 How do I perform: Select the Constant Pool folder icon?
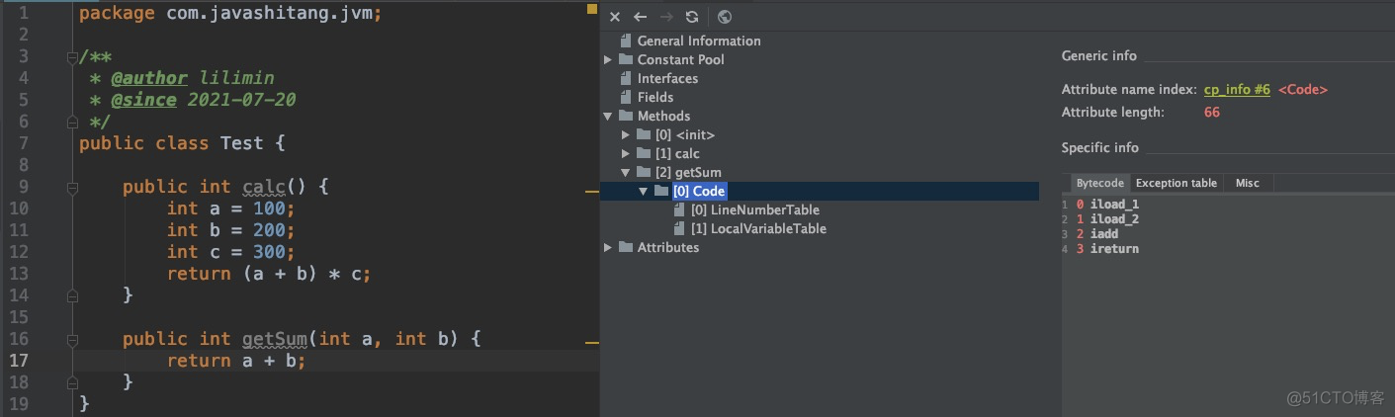[x=625, y=59]
